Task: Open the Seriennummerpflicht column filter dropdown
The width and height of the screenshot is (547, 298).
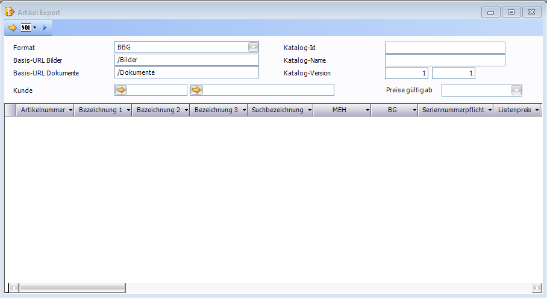Action: (490, 110)
